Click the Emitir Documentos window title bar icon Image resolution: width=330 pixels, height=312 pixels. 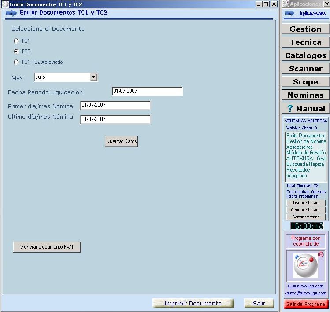point(5,4)
